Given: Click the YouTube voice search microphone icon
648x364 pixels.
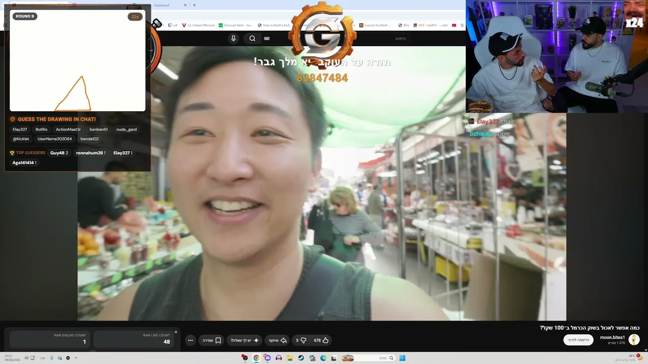Looking at the screenshot, I should tap(233, 38).
